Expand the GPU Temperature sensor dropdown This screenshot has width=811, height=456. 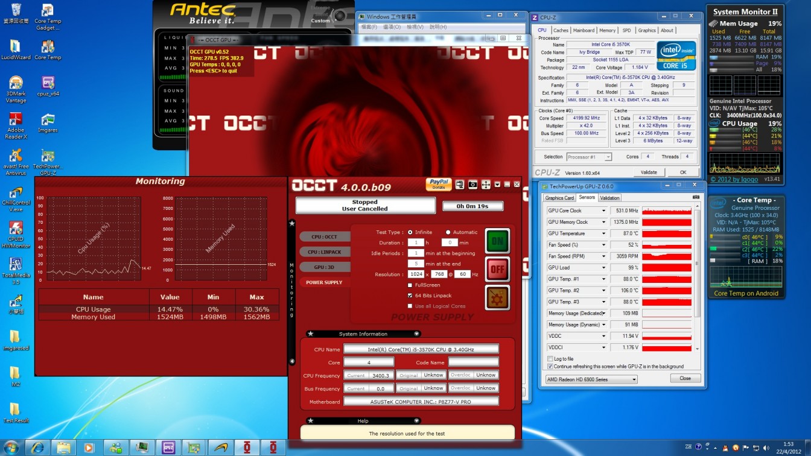coord(603,233)
